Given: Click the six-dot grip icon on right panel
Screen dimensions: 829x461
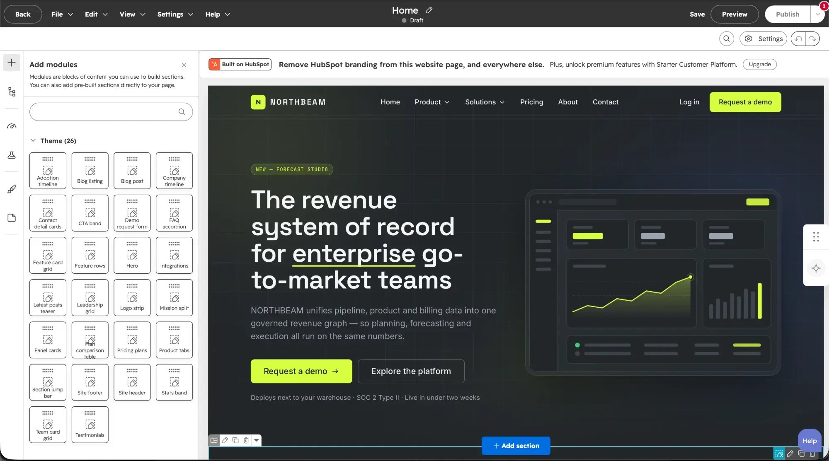Looking at the screenshot, I should [816, 237].
